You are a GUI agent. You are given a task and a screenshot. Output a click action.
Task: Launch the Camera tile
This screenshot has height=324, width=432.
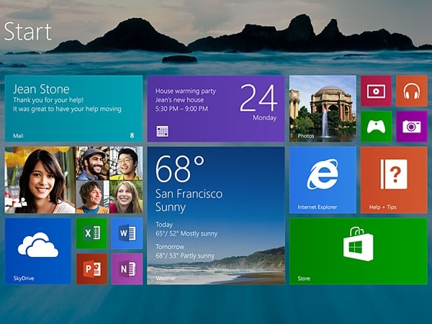click(411, 126)
